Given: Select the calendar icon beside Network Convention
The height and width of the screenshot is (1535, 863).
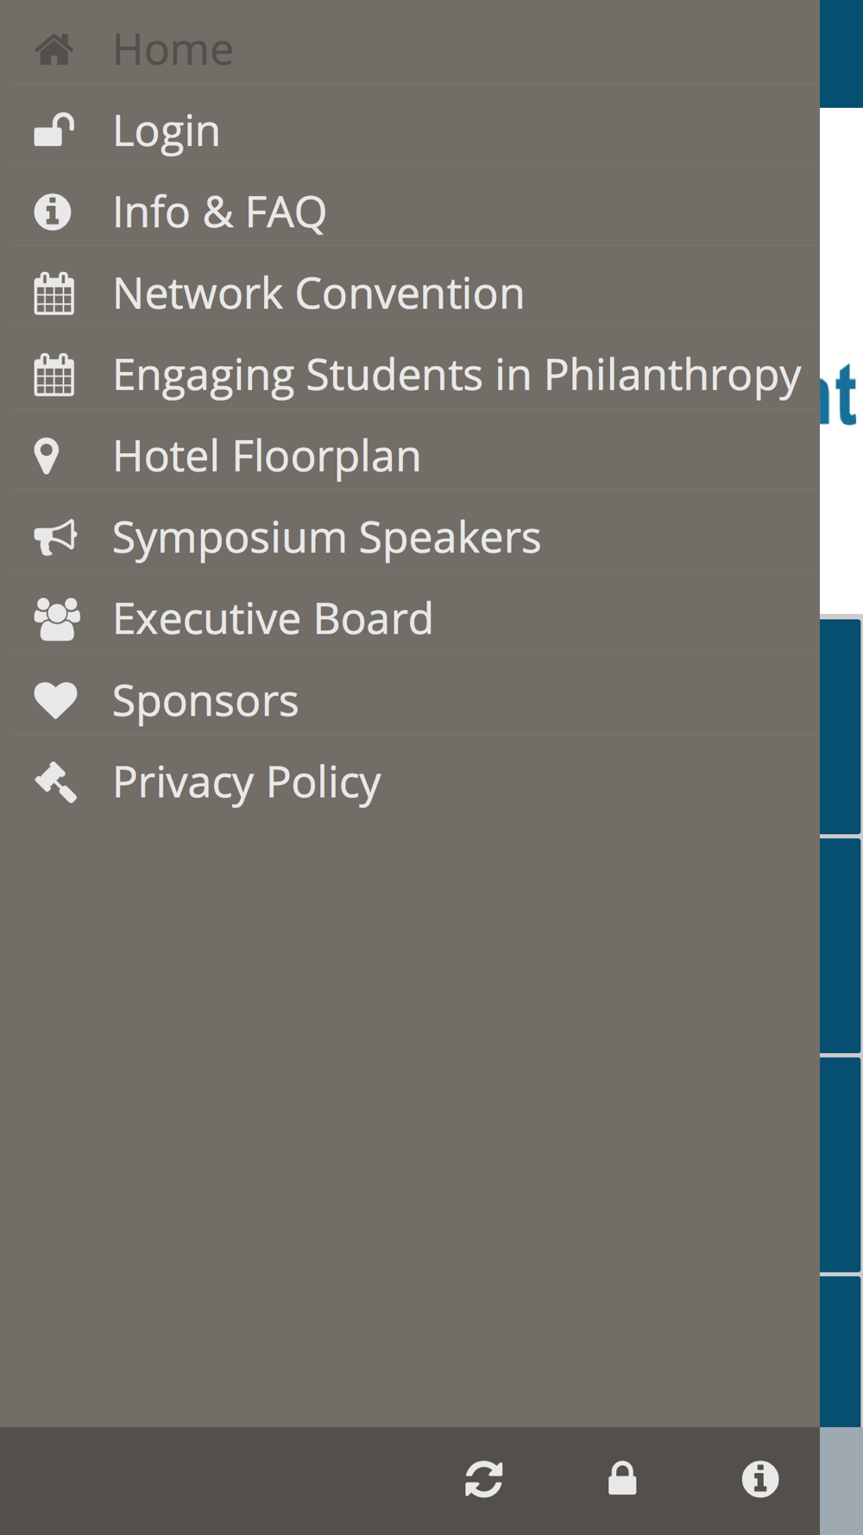Looking at the screenshot, I should 54,294.
